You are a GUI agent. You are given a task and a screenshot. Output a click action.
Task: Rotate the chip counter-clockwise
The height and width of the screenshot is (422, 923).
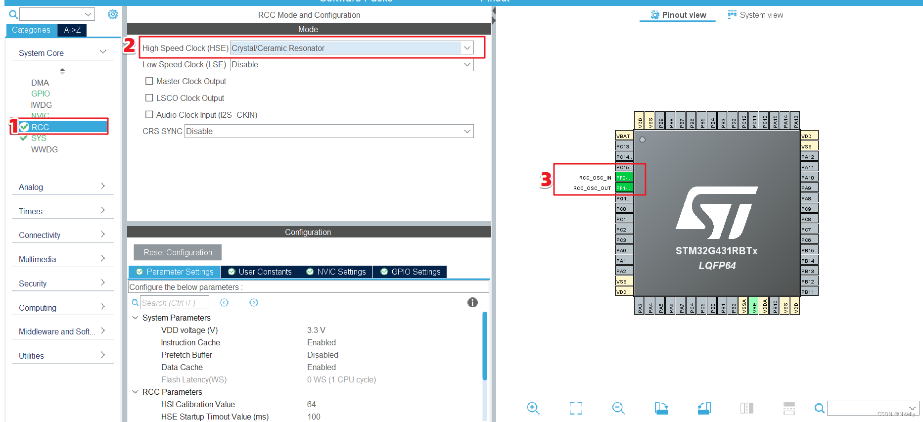(704, 408)
